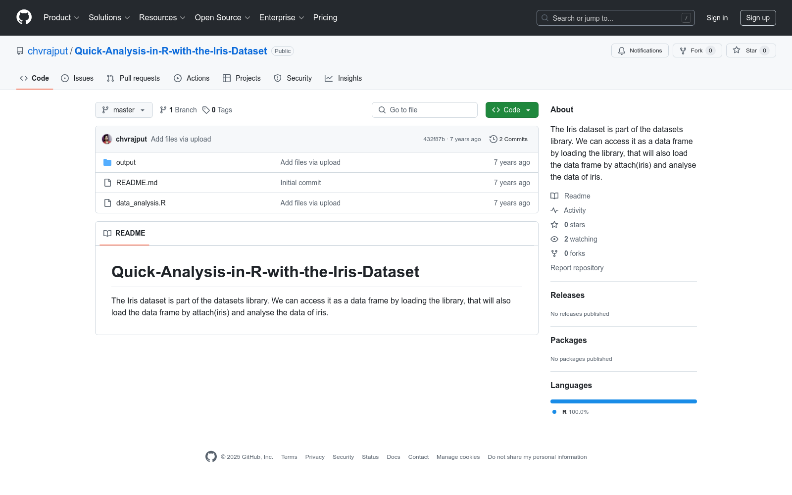This screenshot has height=495, width=792.
Task: Click the tag icon next to 0 Tags
Action: 206,110
